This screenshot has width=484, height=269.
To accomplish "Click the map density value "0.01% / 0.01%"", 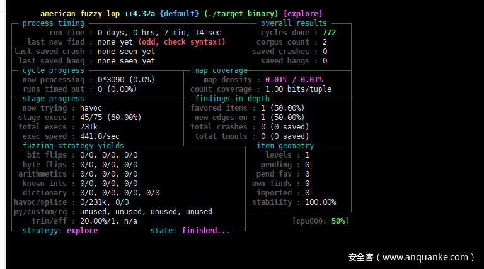I will [294, 80].
